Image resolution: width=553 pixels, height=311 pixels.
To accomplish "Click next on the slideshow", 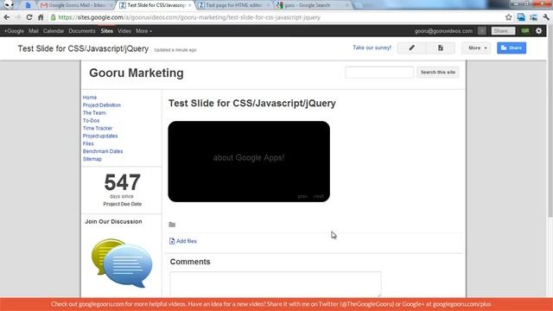I will point(319,196).
